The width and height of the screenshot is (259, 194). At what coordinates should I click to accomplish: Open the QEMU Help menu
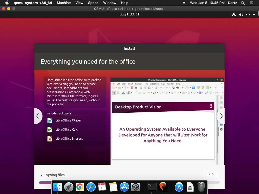[x=124, y=3]
